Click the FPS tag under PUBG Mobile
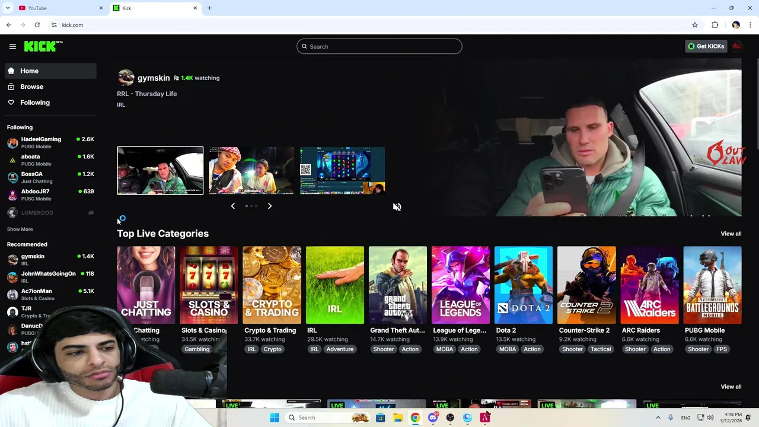Screen dimensions: 759x427 tap(721, 349)
